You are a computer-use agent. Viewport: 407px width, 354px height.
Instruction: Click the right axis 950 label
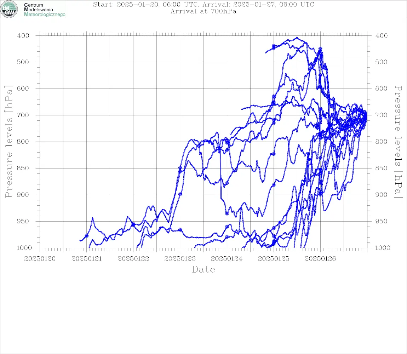click(382, 221)
